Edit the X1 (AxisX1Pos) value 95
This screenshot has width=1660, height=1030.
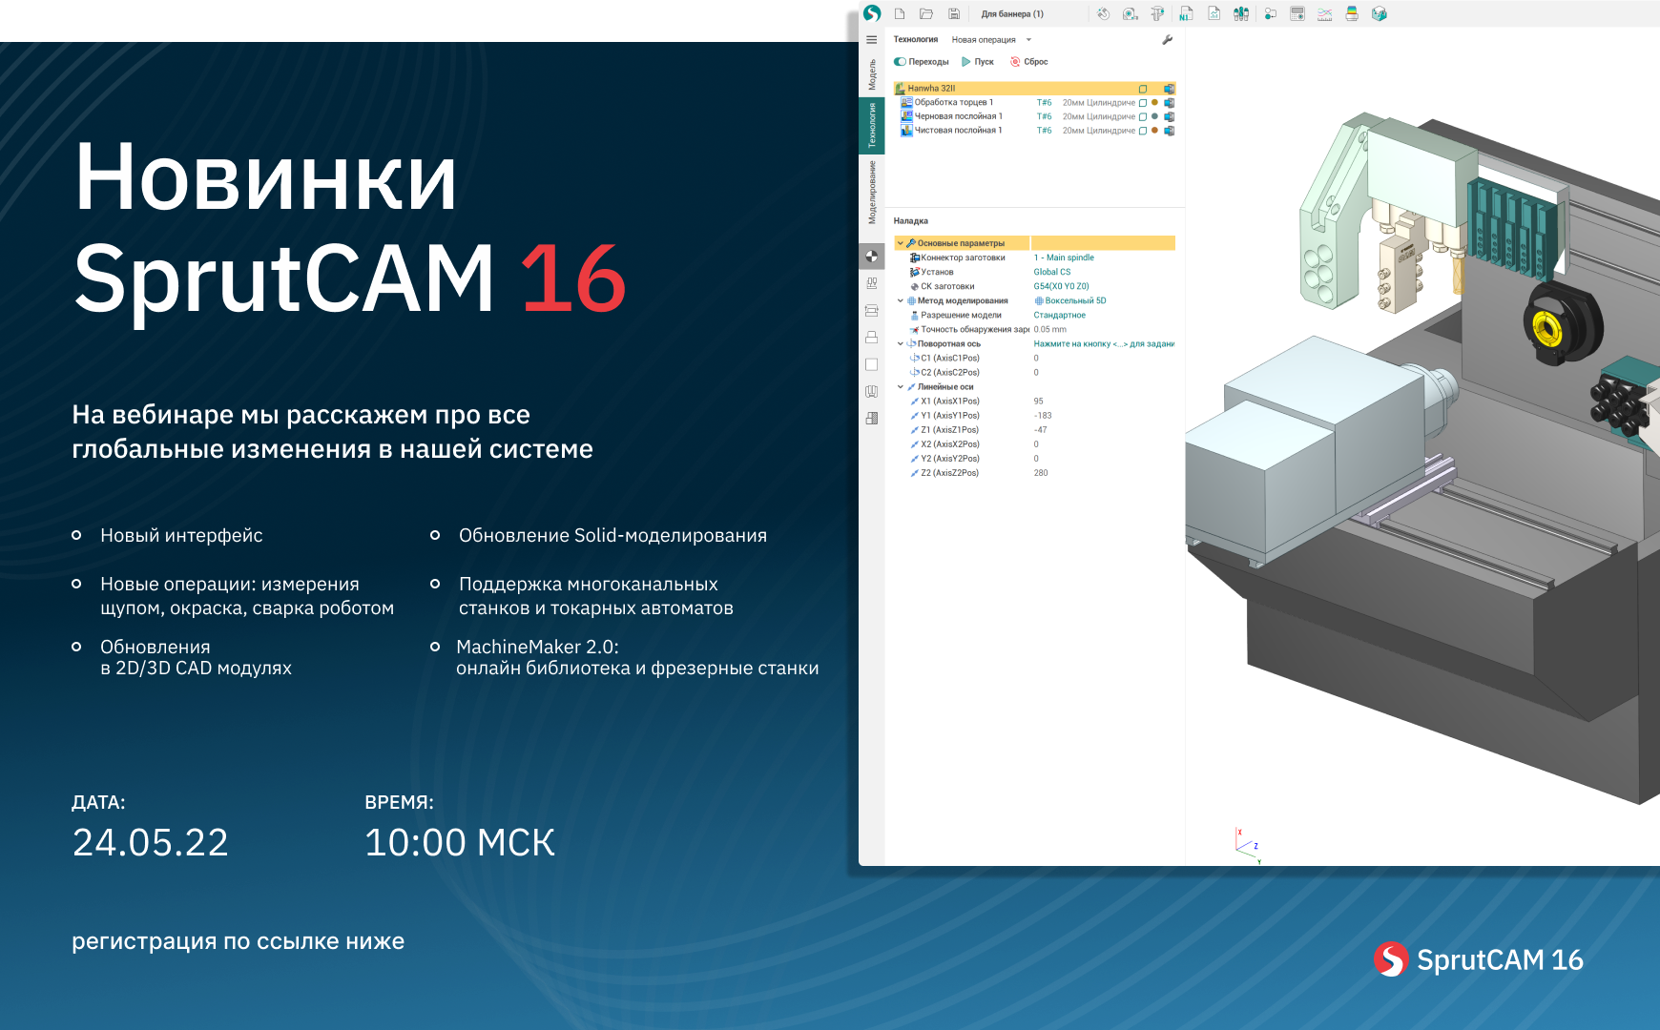click(1038, 402)
